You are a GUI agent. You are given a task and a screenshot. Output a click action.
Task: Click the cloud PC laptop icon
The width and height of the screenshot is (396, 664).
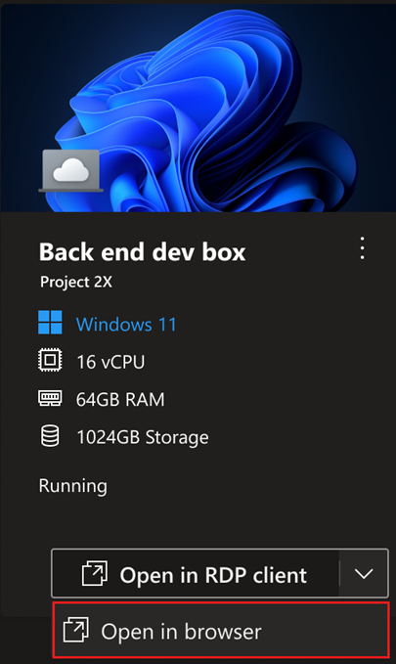pyautogui.click(x=71, y=171)
